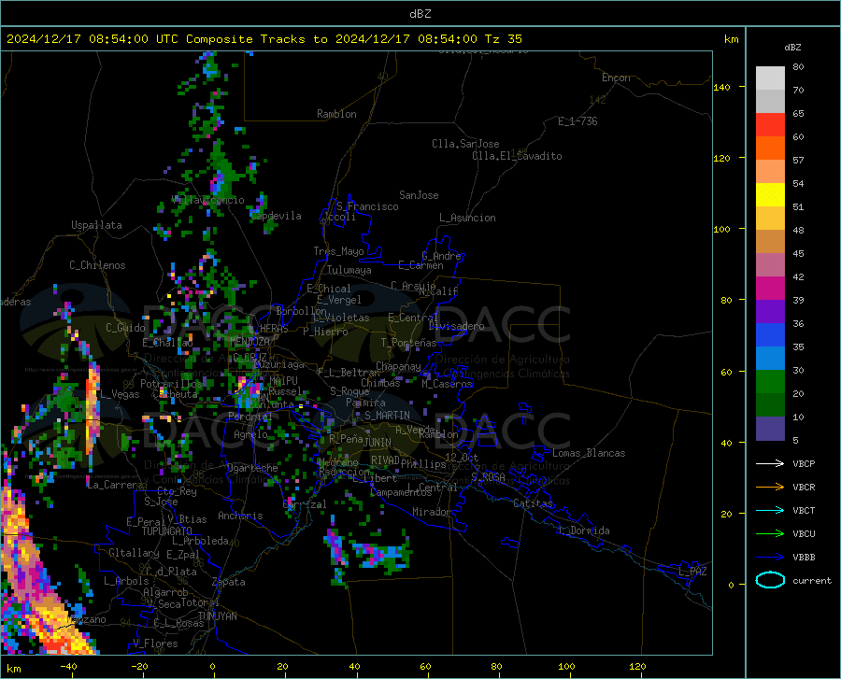The image size is (841, 679).
Task: Click the green VBCU arrow in legend
Action: pyautogui.click(x=770, y=533)
